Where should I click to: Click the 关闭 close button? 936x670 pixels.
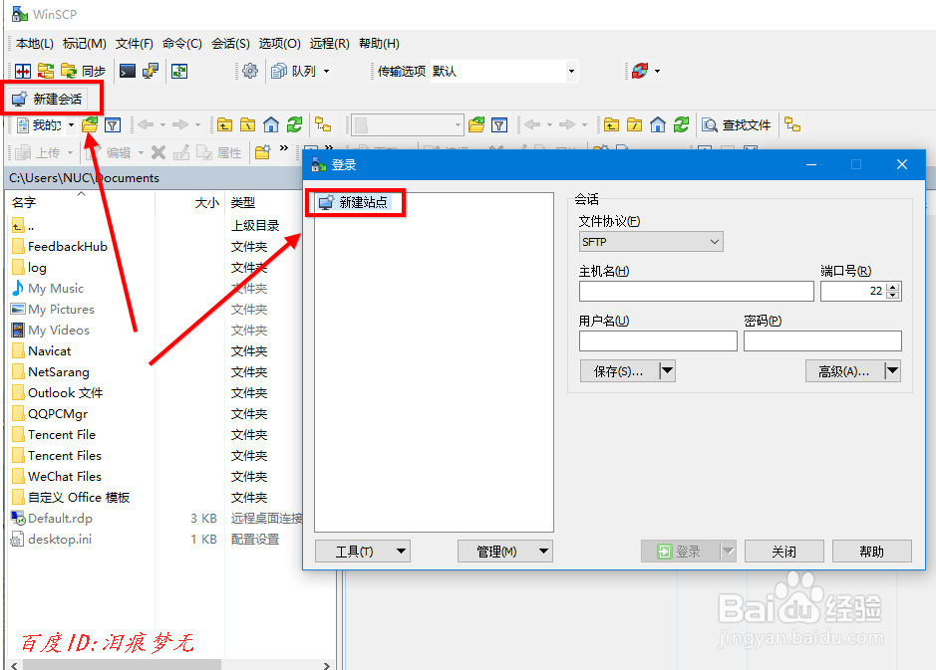(783, 552)
